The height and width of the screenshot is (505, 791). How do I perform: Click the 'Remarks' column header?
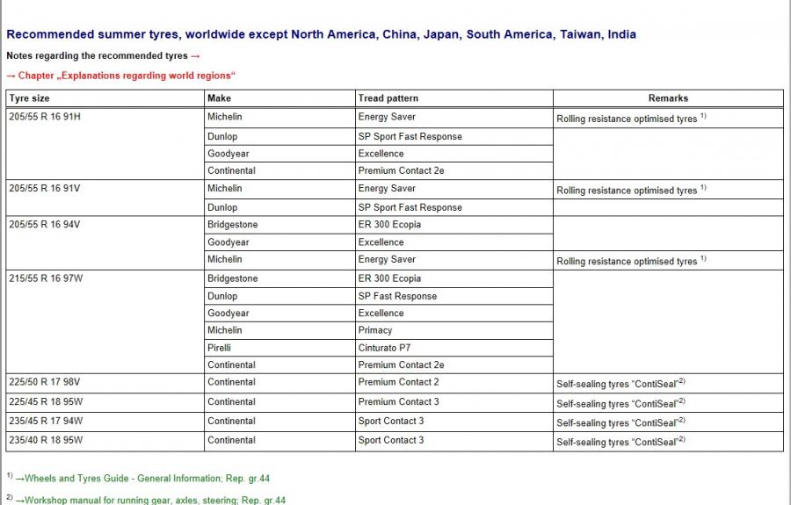(x=668, y=98)
